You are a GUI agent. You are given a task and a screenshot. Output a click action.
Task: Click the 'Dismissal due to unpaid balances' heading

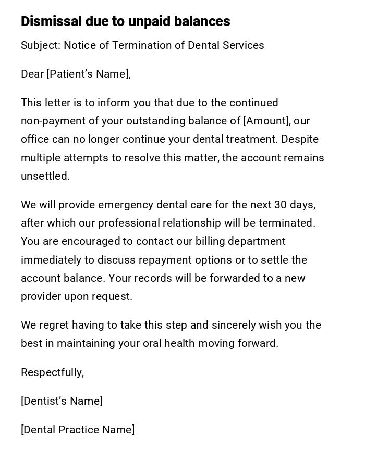pyautogui.click(x=125, y=21)
